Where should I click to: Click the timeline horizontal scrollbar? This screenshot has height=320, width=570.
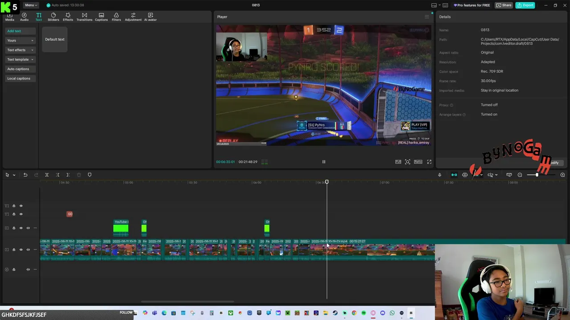pos(188,302)
